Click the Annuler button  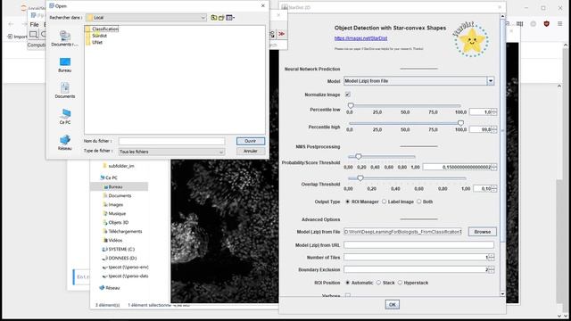coord(250,151)
